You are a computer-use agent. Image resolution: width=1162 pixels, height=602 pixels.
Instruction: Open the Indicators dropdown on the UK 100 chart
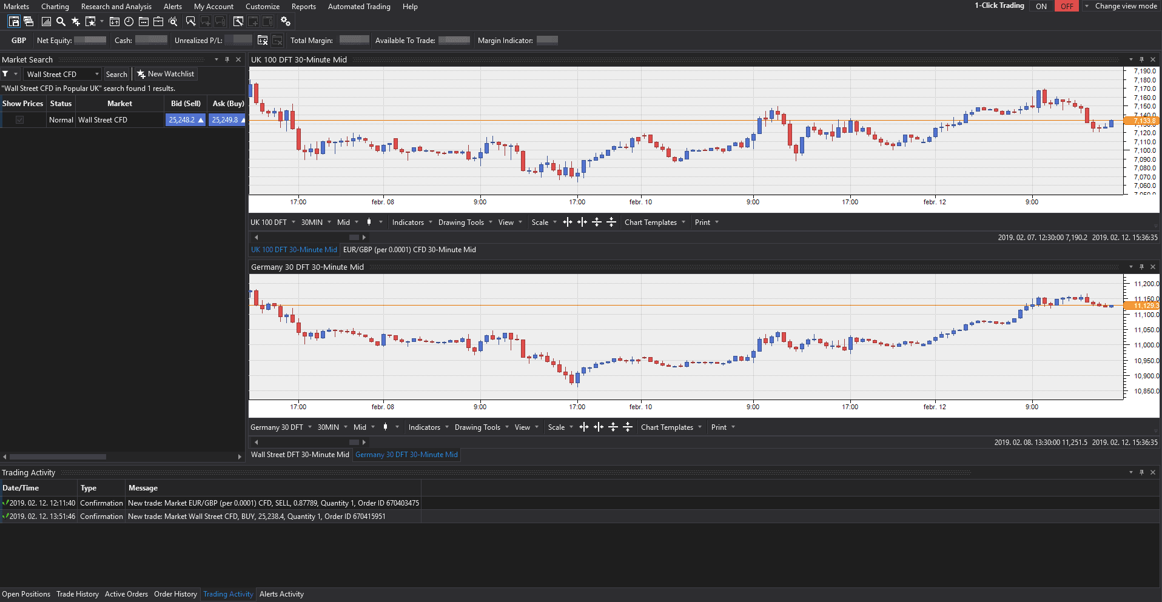(410, 222)
